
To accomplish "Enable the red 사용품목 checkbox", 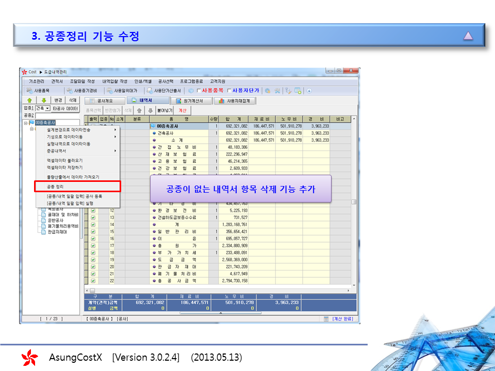I will [x=199, y=91].
